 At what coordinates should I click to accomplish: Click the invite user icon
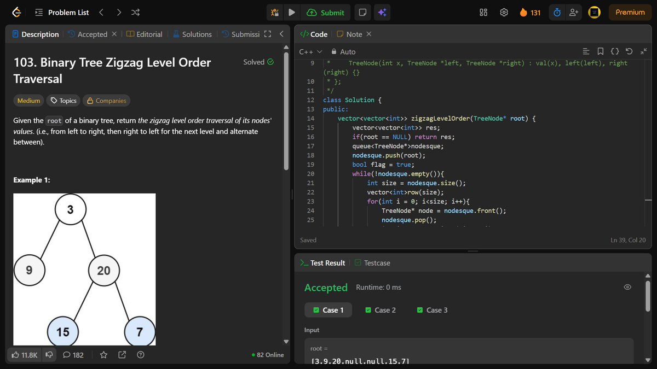574,12
